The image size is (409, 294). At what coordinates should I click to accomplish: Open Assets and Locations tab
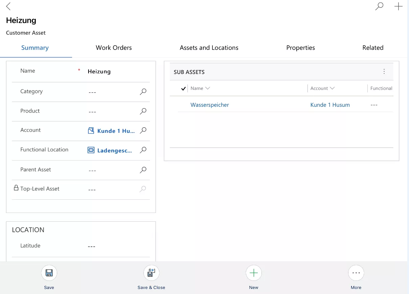(209, 48)
